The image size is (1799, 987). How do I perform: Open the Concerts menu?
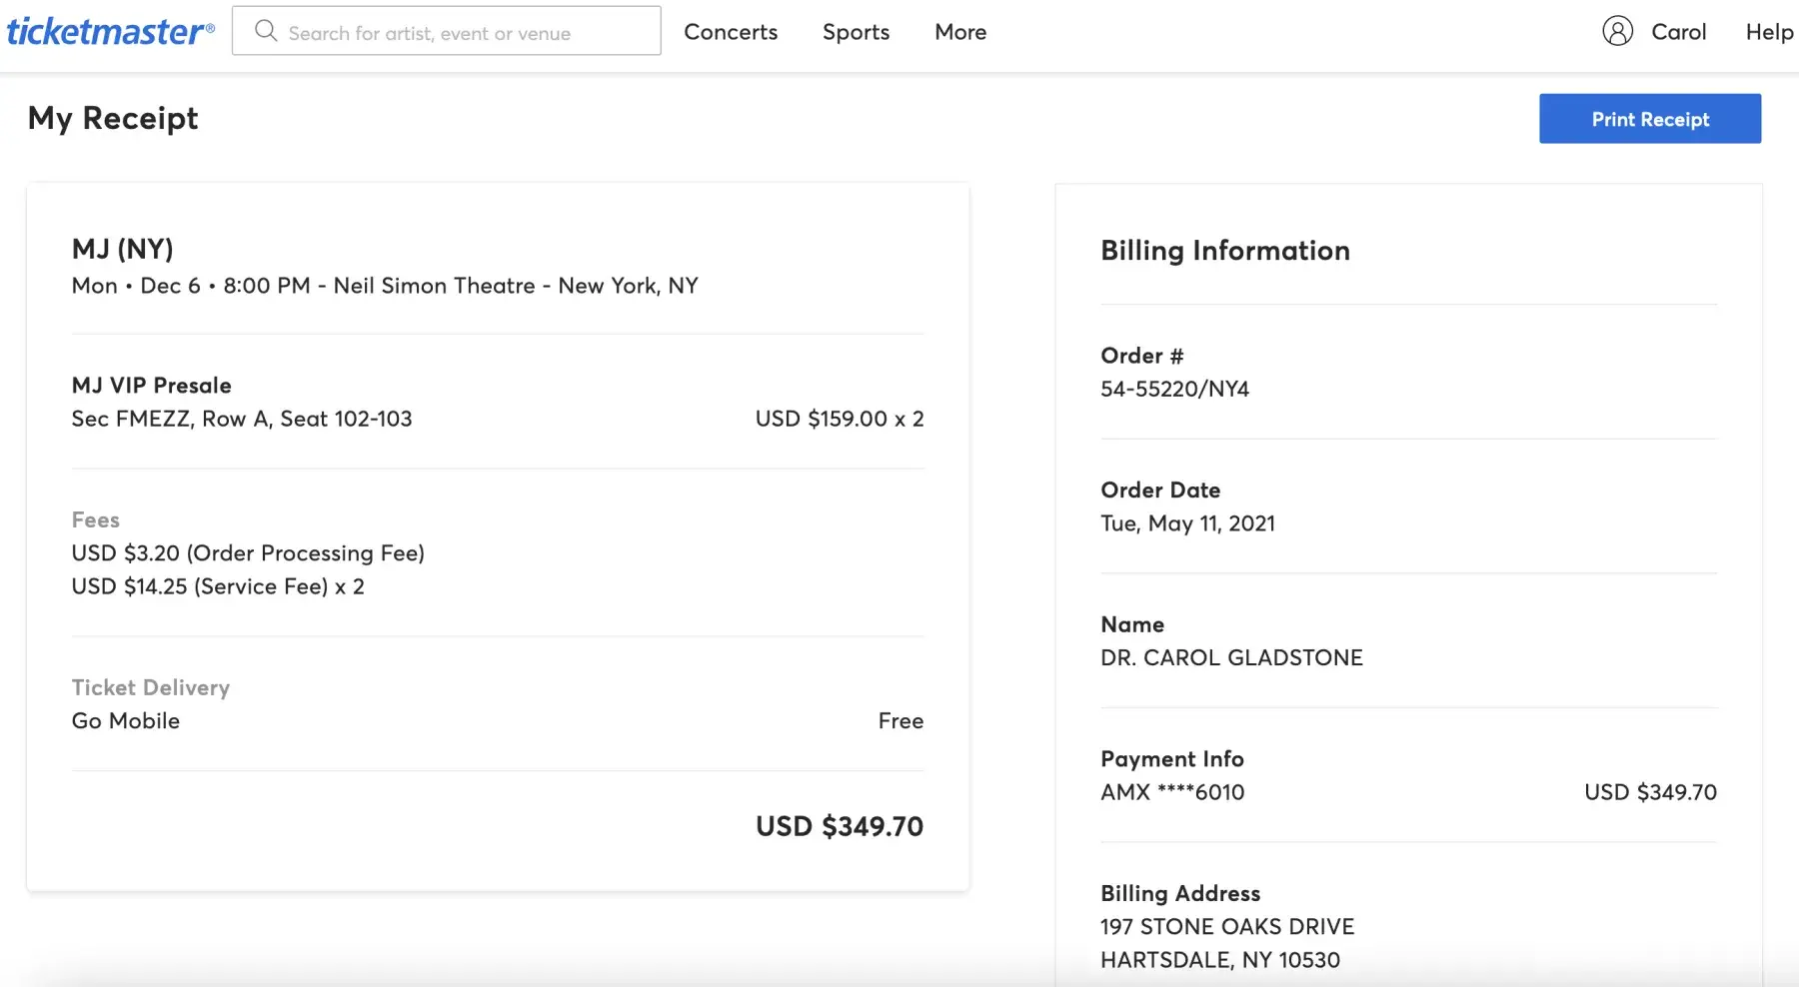(731, 32)
